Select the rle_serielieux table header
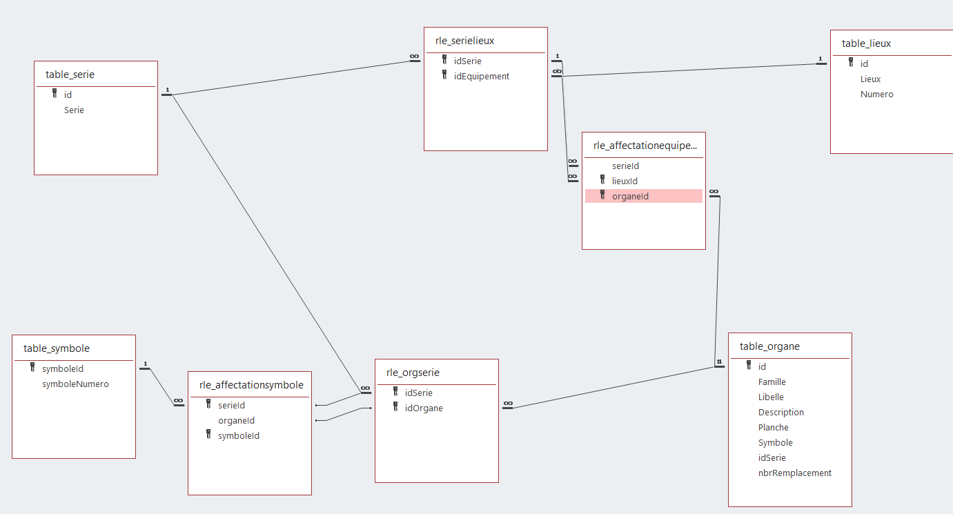Screen dimensions: 953x514 (x=486, y=41)
